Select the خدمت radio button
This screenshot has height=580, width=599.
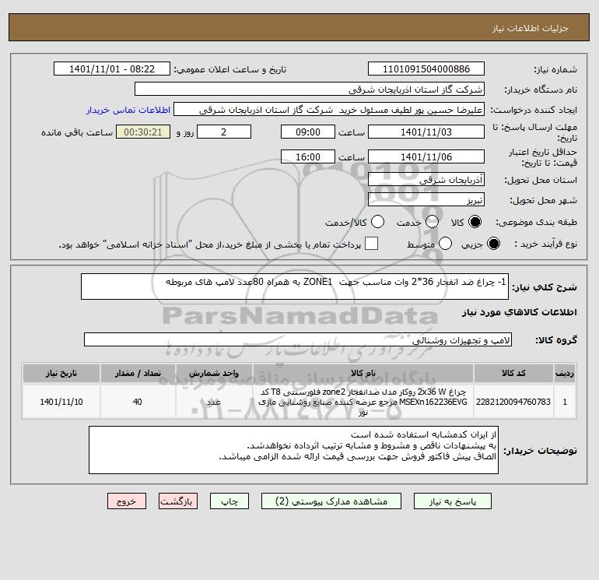[432, 222]
